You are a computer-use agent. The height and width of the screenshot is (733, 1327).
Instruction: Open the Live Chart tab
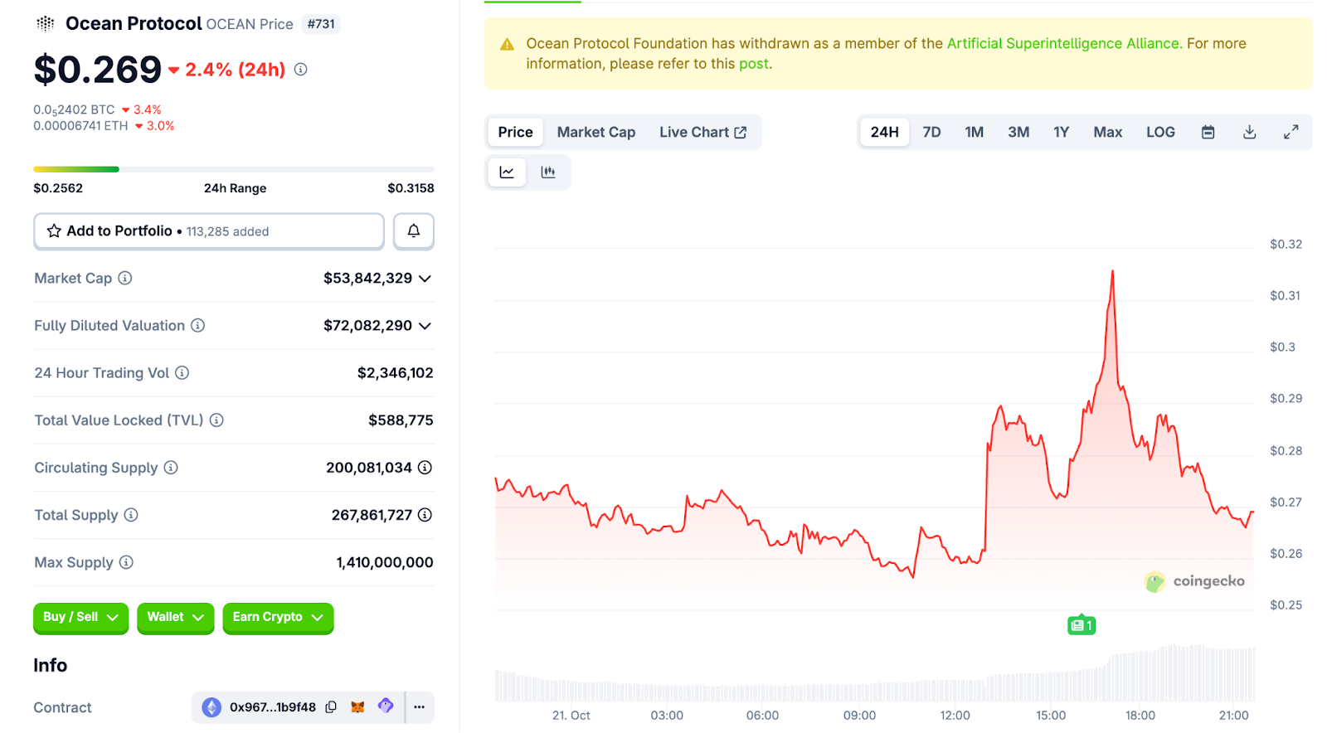[x=702, y=133]
